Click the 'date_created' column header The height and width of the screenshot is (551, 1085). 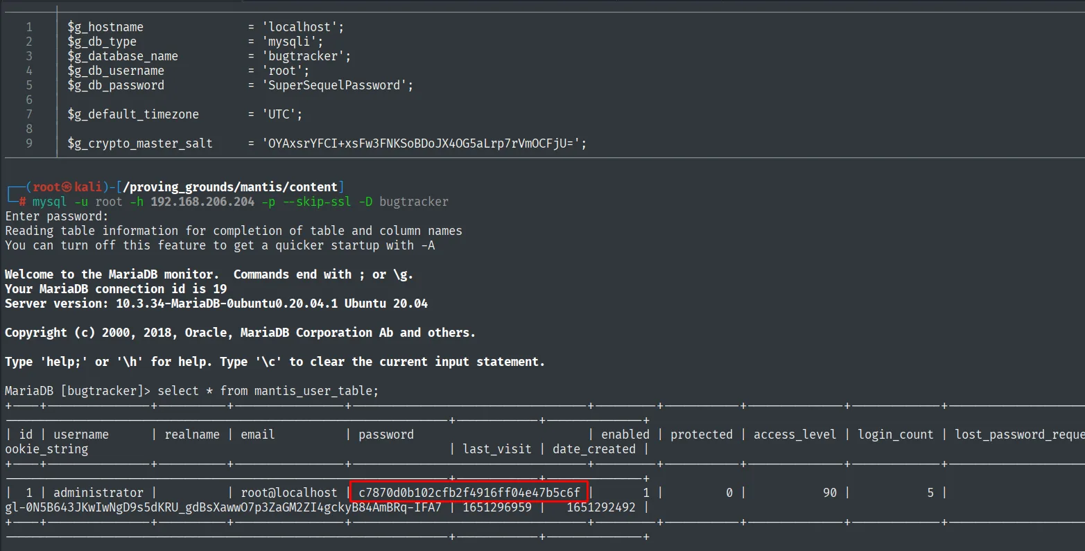point(594,449)
